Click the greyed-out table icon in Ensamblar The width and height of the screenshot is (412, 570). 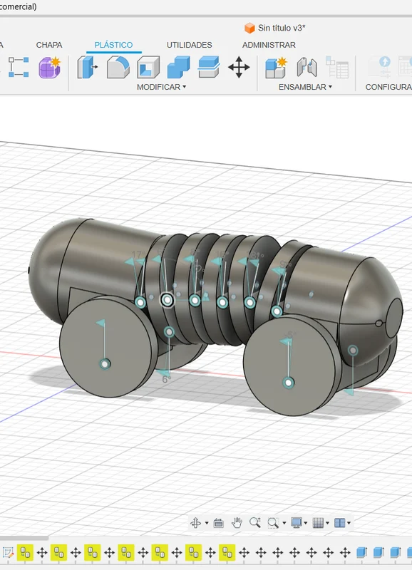tap(337, 67)
